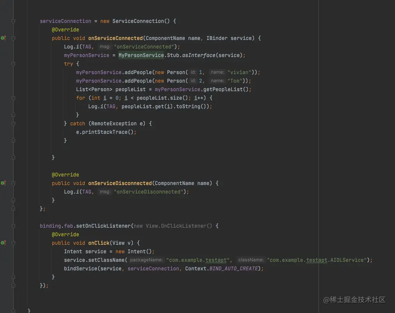395x313 pixels.
Task: Click the grayed View.OnClickListener() text
Action: [x=179, y=226]
